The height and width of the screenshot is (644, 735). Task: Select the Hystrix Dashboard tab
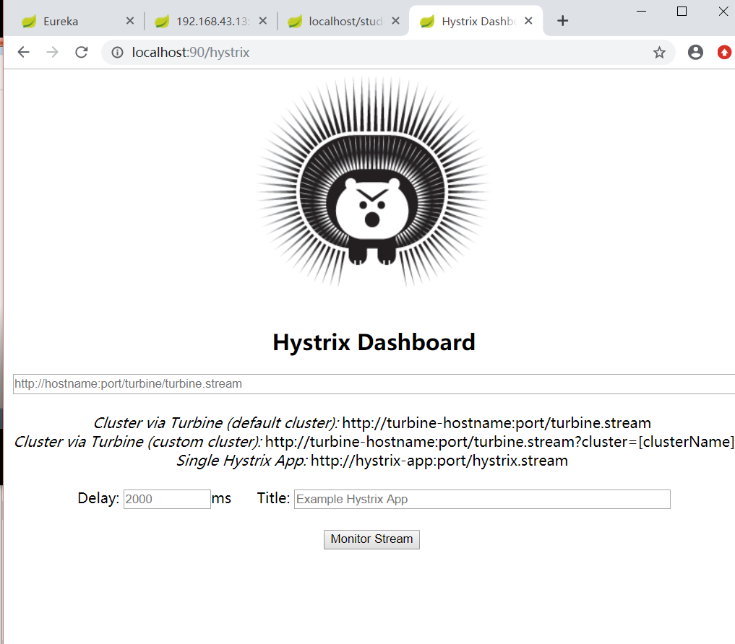click(x=476, y=21)
